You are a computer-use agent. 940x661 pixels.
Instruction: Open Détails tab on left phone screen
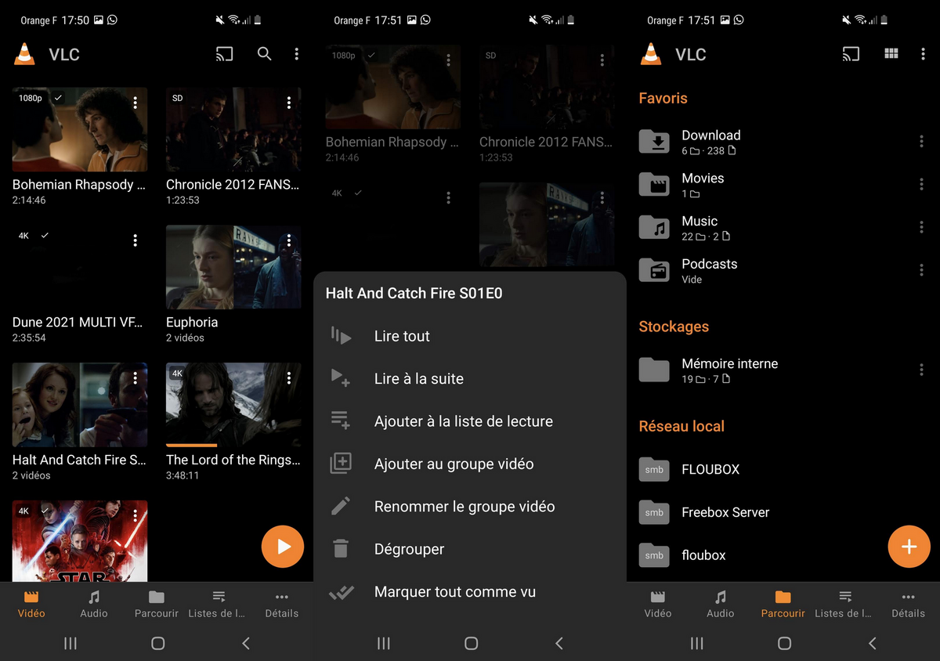(x=282, y=604)
